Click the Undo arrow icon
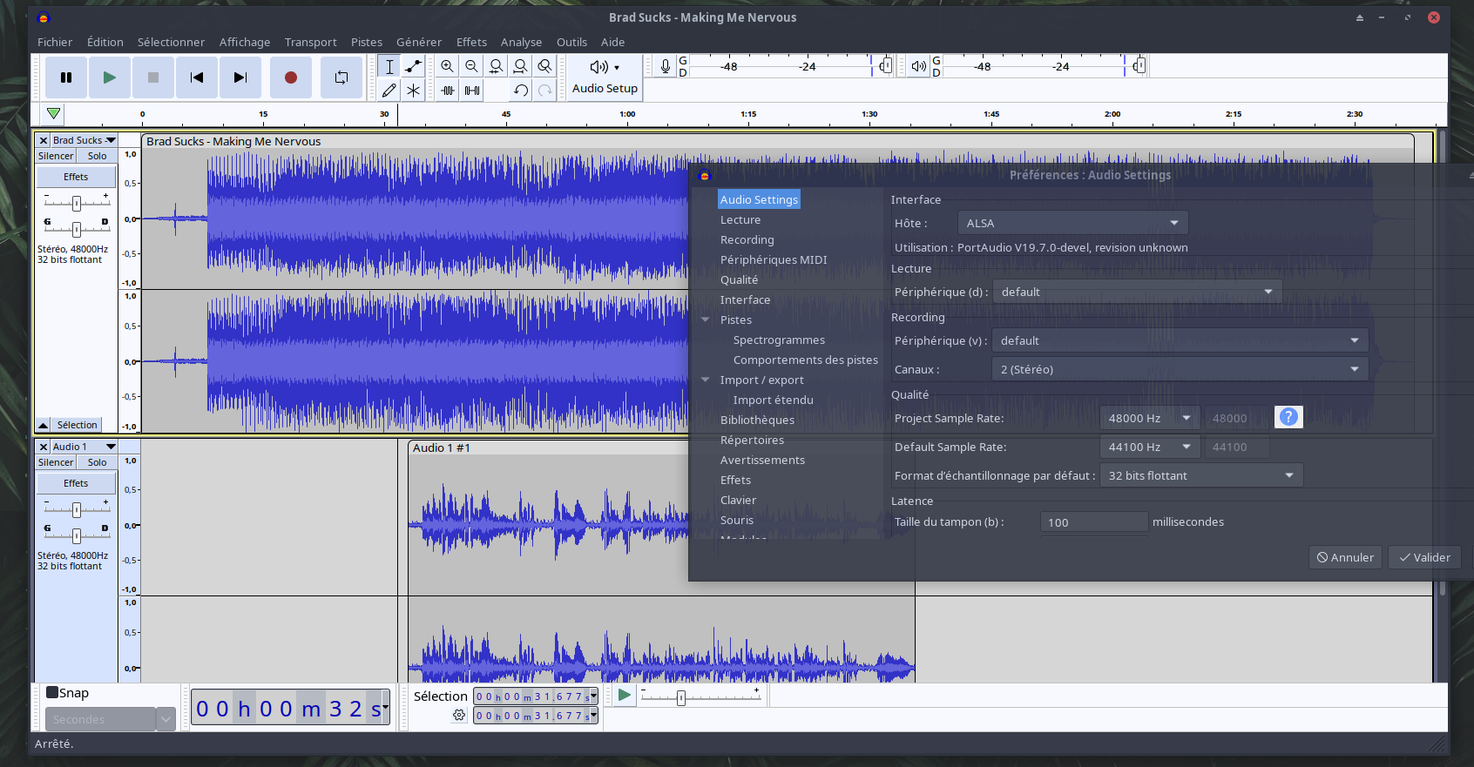 coord(521,90)
